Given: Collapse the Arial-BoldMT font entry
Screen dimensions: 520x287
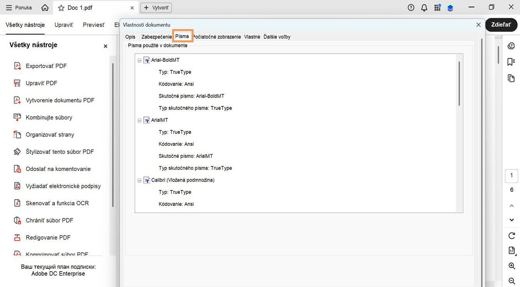Looking at the screenshot, I should tap(140, 61).
